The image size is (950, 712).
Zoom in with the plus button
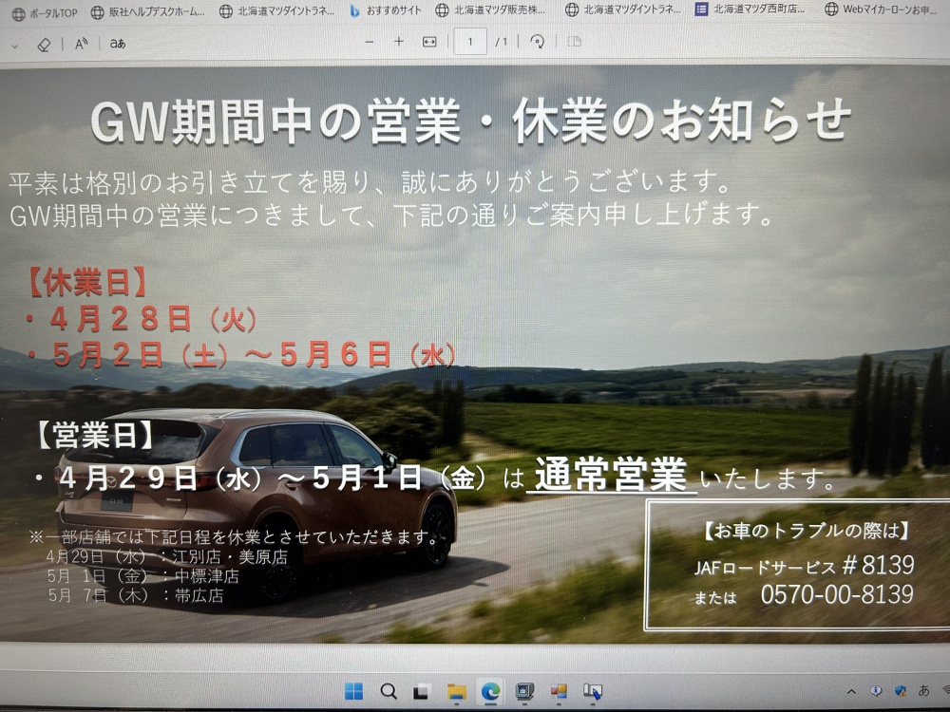pos(399,42)
